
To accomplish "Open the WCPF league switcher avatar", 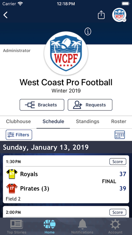I will tap(119, 15).
